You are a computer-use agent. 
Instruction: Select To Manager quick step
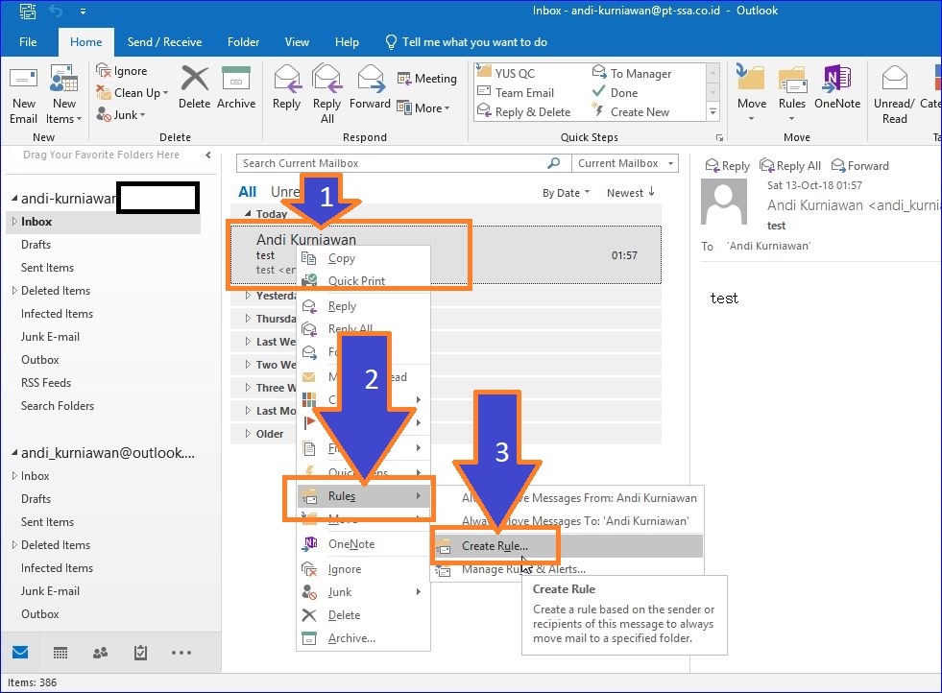[x=632, y=73]
